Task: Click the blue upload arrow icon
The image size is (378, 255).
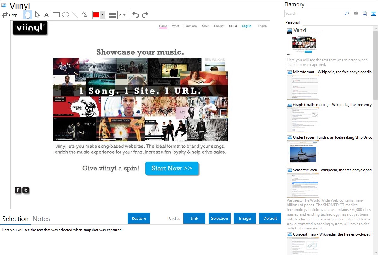Action: pos(373,14)
